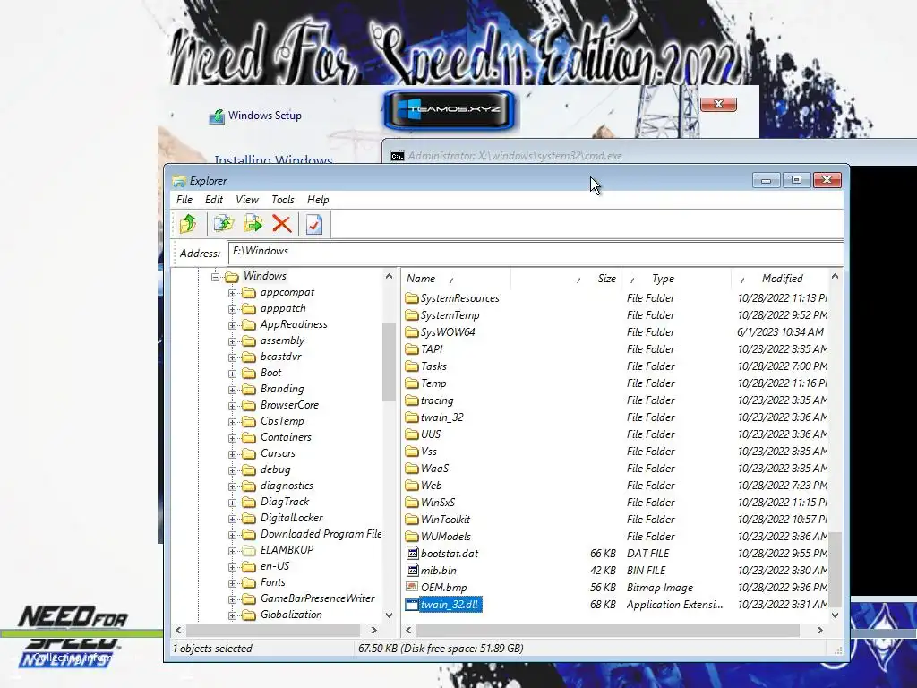
Task: Expand the assembly tree folder
Action: pos(232,341)
